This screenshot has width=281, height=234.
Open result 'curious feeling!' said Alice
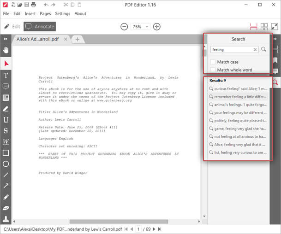(238, 88)
